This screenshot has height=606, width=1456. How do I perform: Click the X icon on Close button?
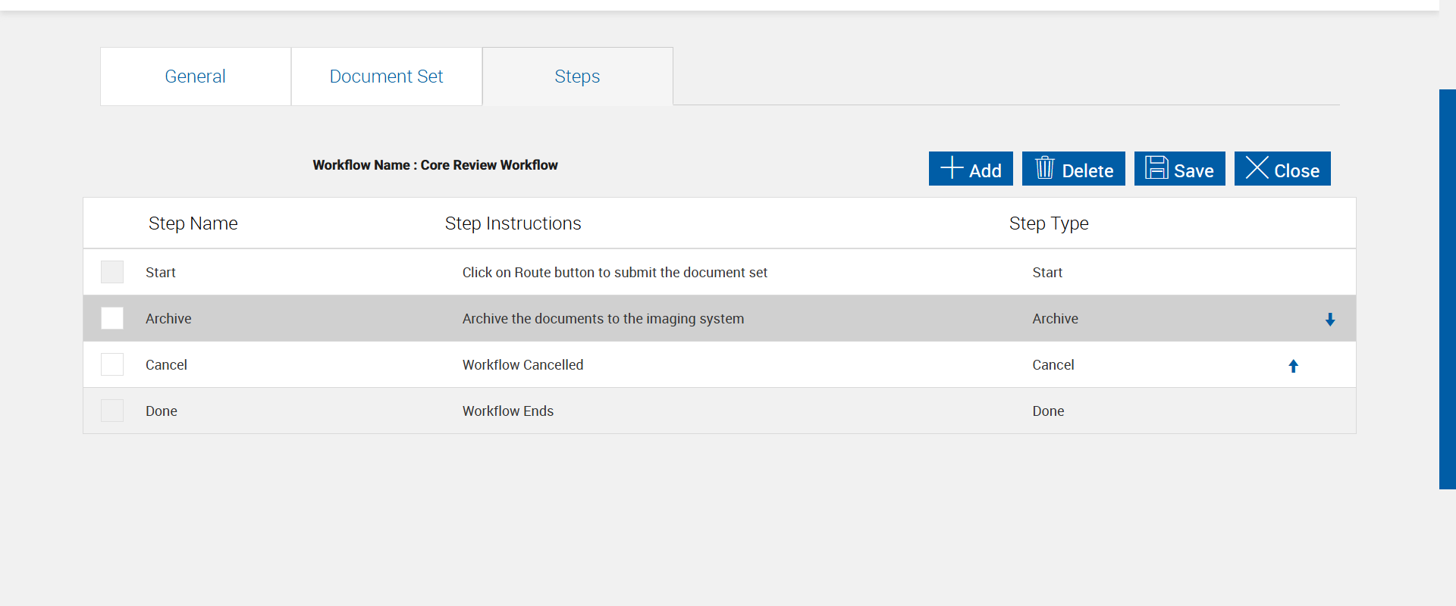(1257, 167)
